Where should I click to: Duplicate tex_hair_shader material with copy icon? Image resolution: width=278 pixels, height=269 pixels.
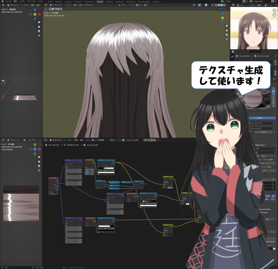152,140
